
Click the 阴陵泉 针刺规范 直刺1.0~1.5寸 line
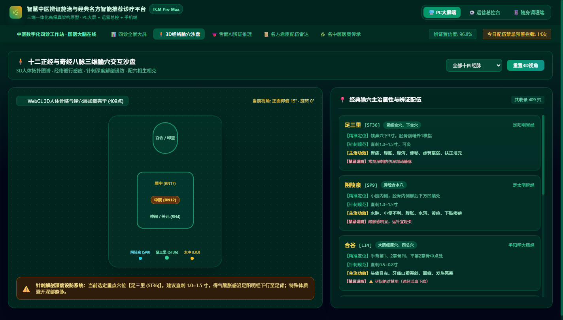point(371,204)
